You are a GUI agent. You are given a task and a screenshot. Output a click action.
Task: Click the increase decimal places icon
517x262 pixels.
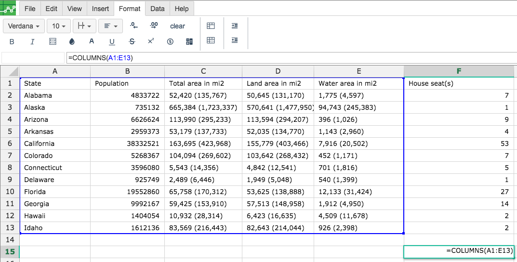(x=154, y=26)
